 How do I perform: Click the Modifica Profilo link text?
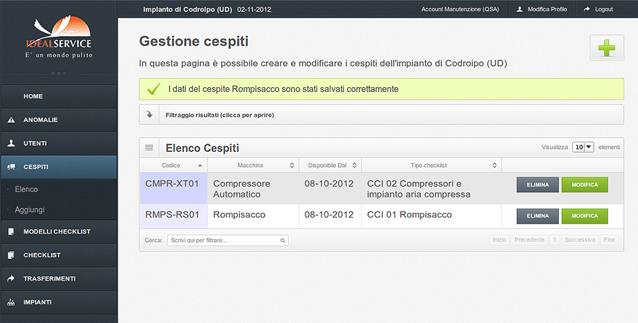(547, 9)
